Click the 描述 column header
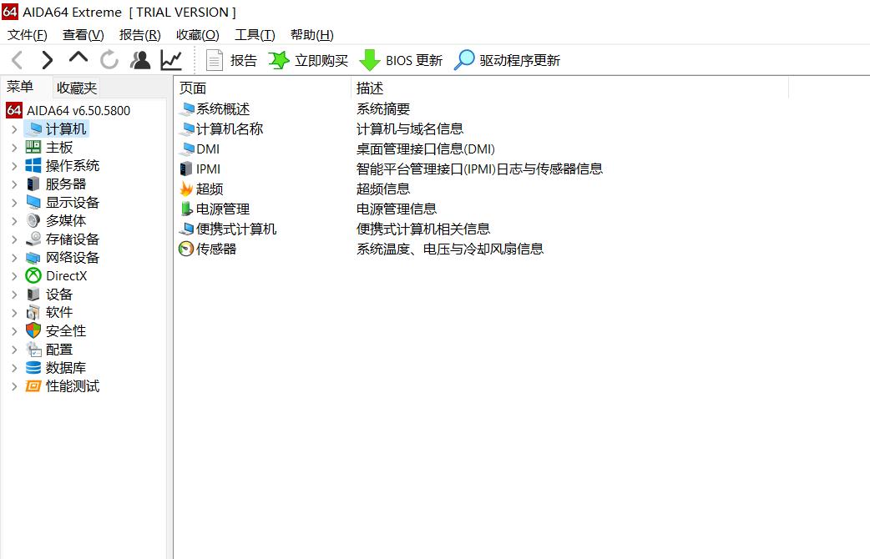 pyautogui.click(x=370, y=88)
